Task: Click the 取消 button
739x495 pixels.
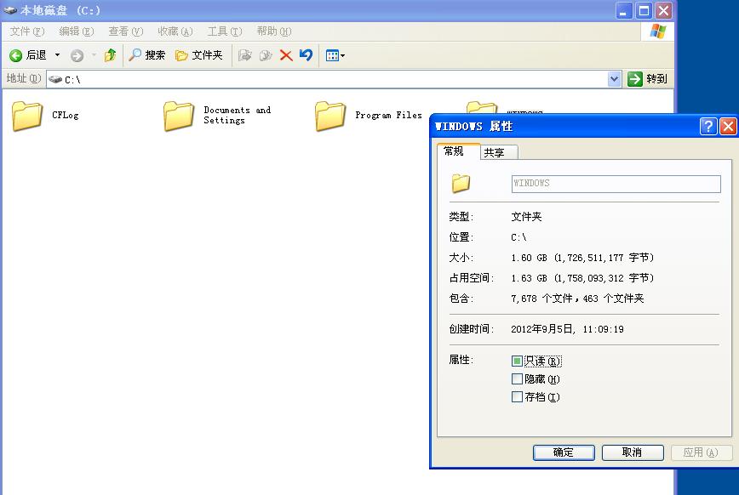Action: (x=633, y=452)
